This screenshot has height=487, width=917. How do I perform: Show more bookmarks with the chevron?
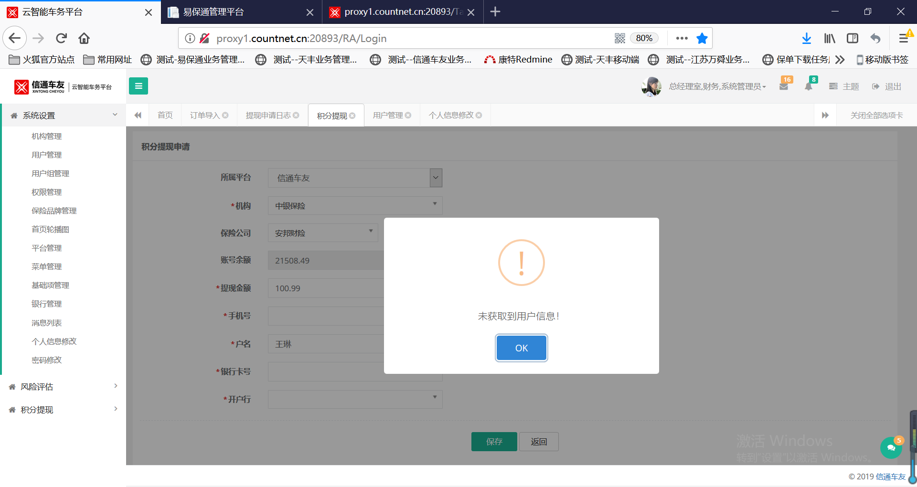pos(840,60)
